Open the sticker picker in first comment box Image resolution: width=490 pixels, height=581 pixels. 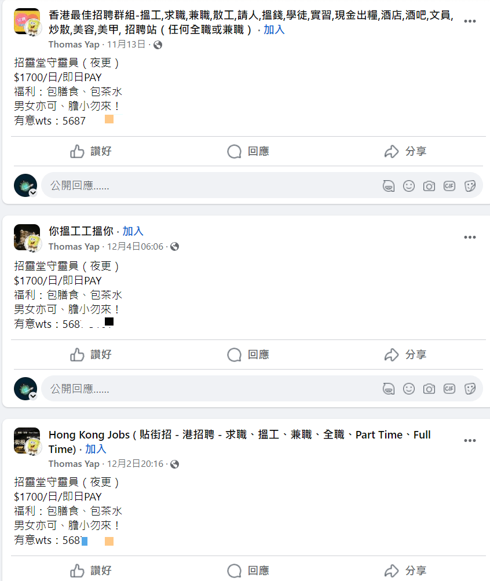[x=470, y=186]
